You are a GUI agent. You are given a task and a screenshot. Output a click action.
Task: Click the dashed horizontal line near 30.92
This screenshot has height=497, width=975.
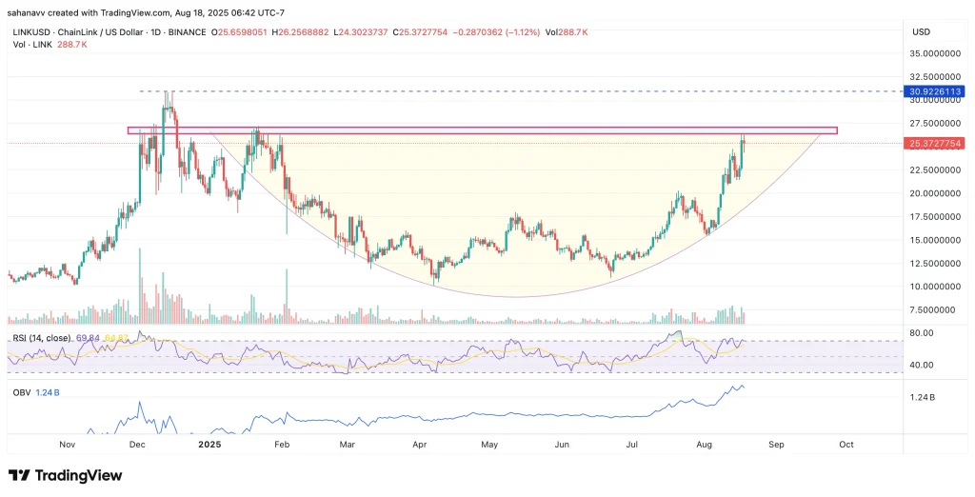click(521, 91)
